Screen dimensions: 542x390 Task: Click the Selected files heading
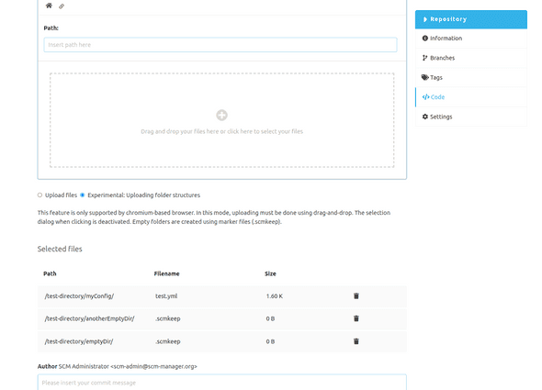(60, 249)
